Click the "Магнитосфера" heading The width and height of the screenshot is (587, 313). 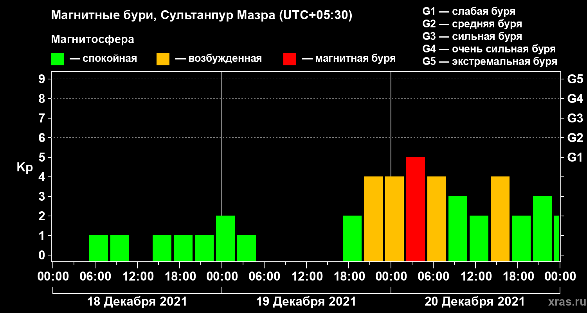(x=92, y=40)
